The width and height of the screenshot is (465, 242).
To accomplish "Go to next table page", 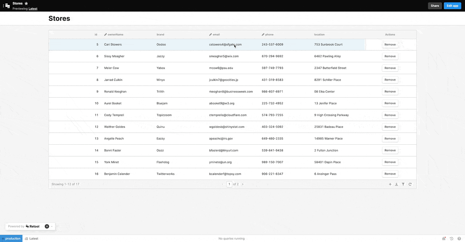I will click(x=243, y=184).
